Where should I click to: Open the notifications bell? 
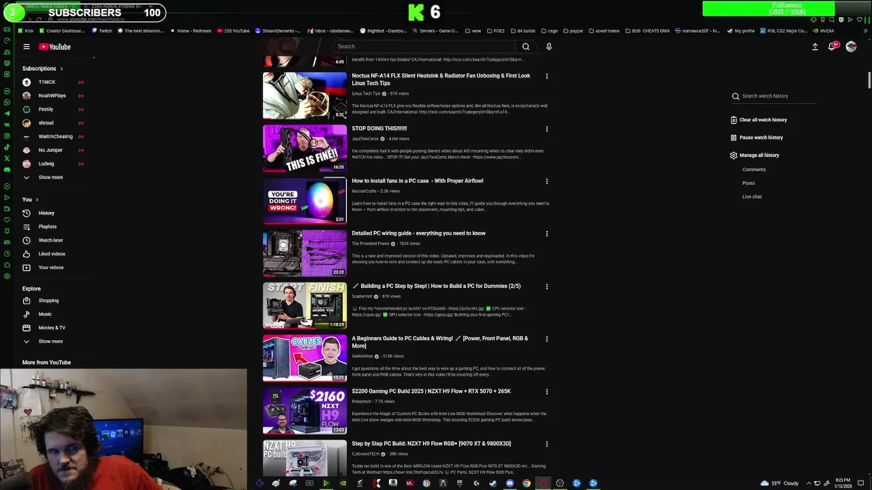[x=832, y=47]
